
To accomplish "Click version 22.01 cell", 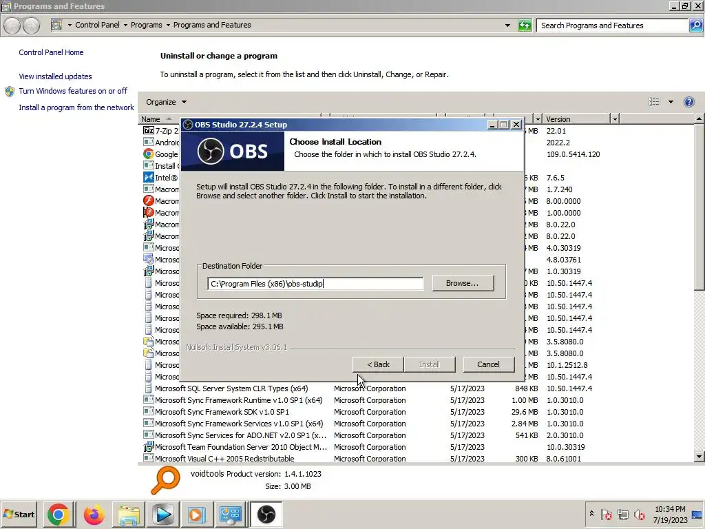I will click(x=556, y=131).
